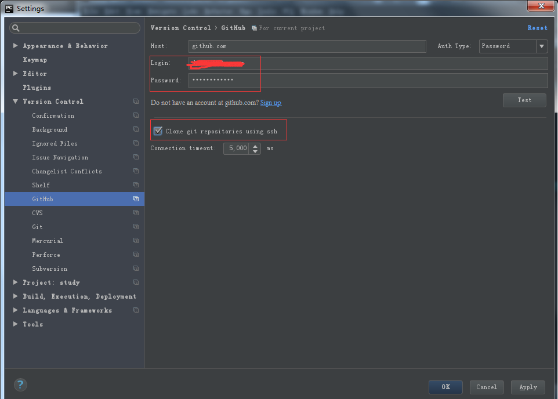The image size is (558, 399).
Task: Select Confirmation under Version Control
Action: [x=53, y=115]
